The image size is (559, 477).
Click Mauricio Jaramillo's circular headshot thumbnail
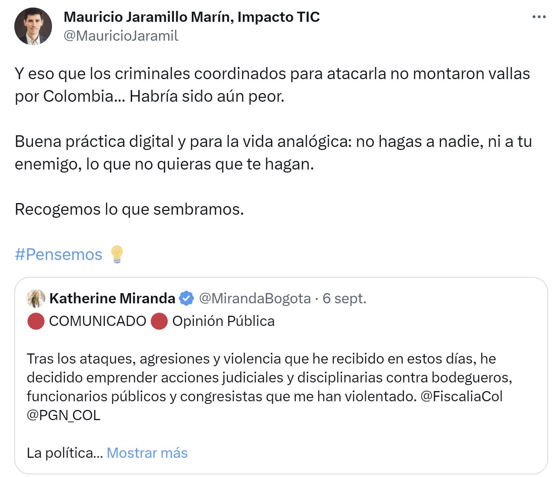point(33,26)
